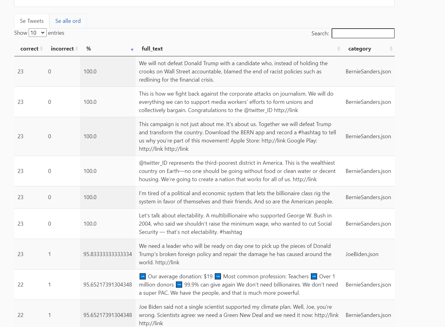The width and height of the screenshot is (445, 327).
Task: Click the arrow emoji before 'Most common profession'
Action: click(218, 276)
